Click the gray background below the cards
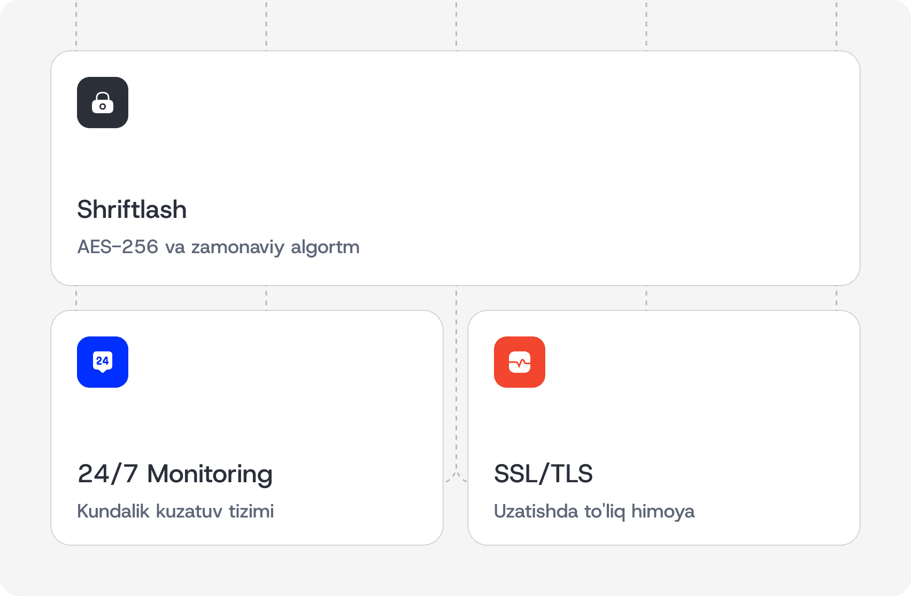 [455, 570]
